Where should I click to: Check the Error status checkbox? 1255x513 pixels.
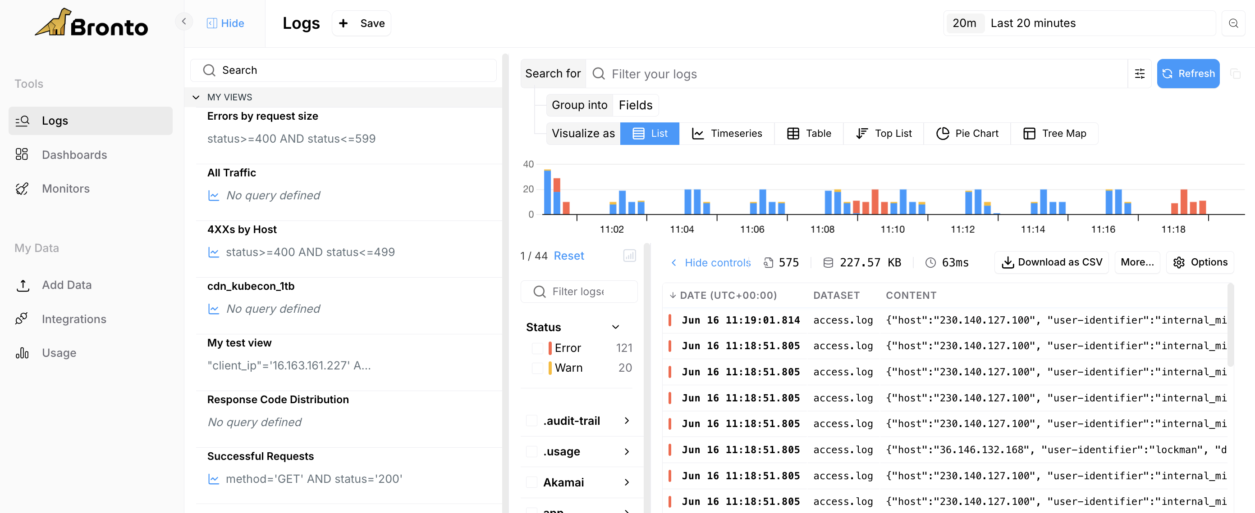537,348
